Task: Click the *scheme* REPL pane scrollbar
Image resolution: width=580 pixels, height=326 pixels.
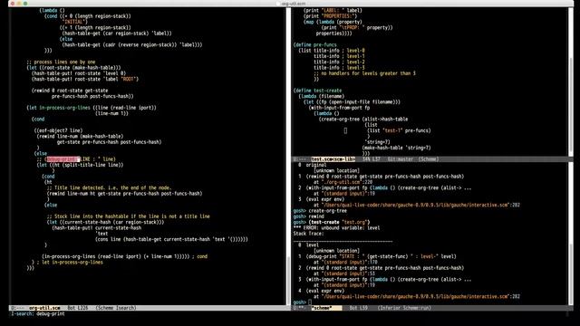Action: [x=570, y=234]
